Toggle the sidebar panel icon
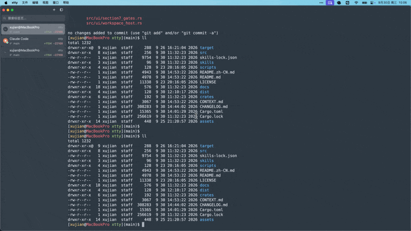Image resolution: width=411 pixels, height=231 pixels. click(x=61, y=10)
